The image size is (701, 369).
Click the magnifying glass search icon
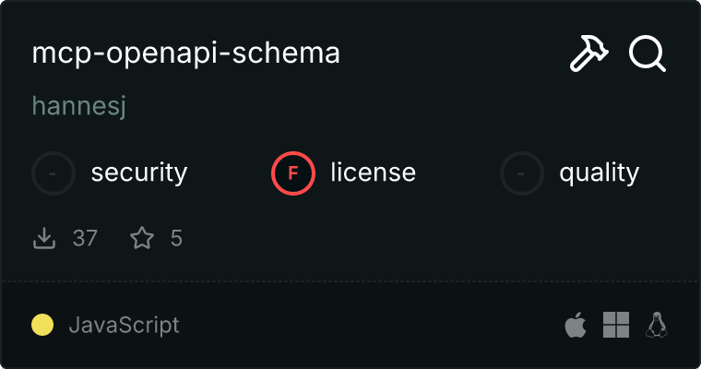pos(648,54)
